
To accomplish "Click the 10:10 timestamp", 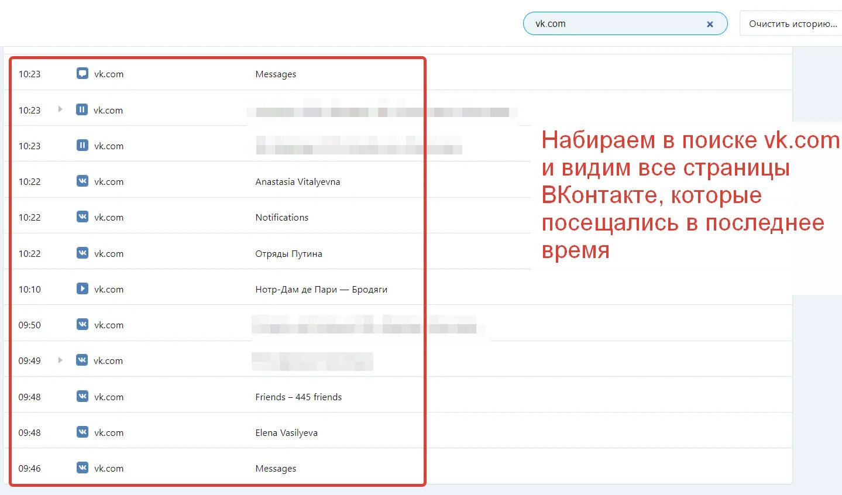I will click(x=29, y=289).
